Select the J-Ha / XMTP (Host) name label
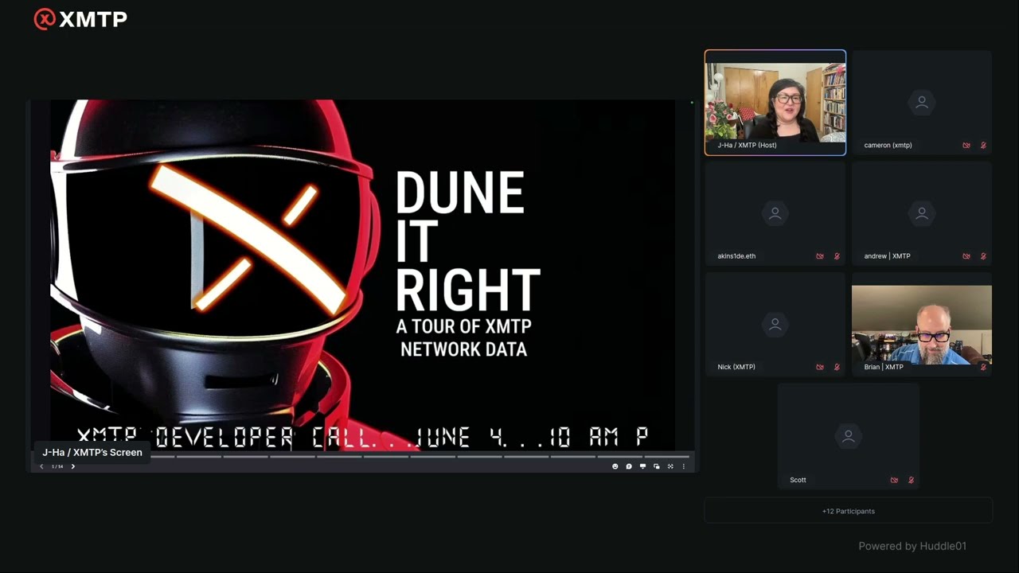Image resolution: width=1019 pixels, height=573 pixels. click(747, 146)
